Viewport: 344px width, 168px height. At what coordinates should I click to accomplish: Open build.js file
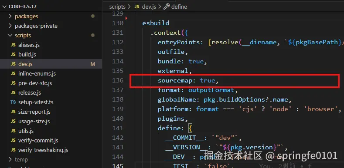tap(27, 54)
